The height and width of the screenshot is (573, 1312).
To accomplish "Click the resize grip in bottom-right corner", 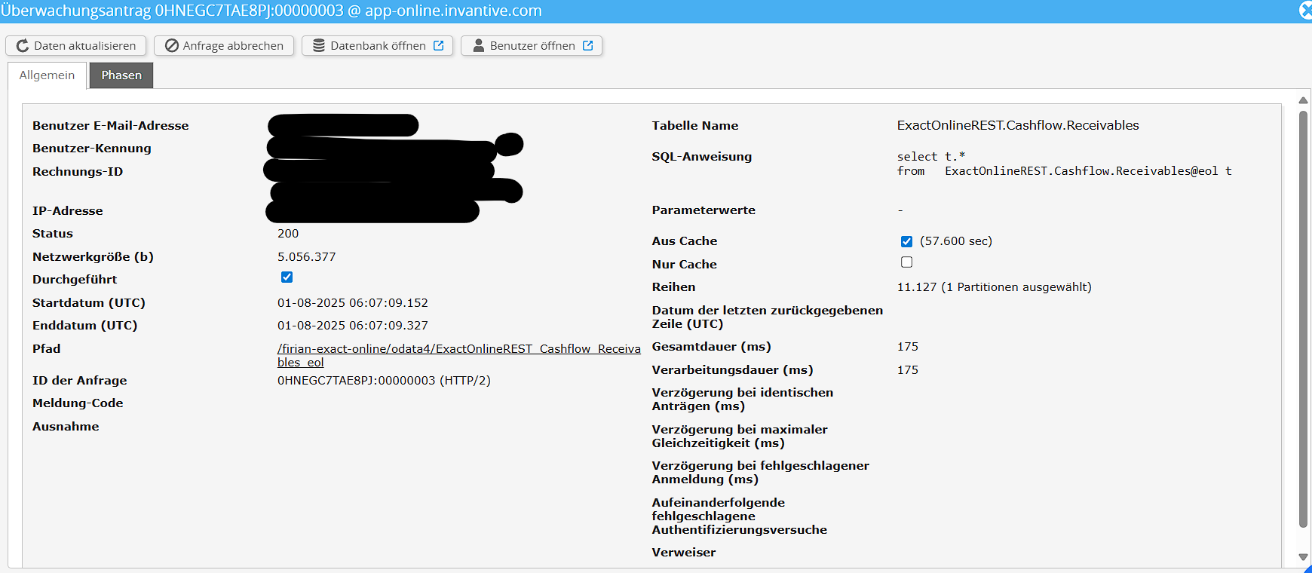I will coord(1307,568).
